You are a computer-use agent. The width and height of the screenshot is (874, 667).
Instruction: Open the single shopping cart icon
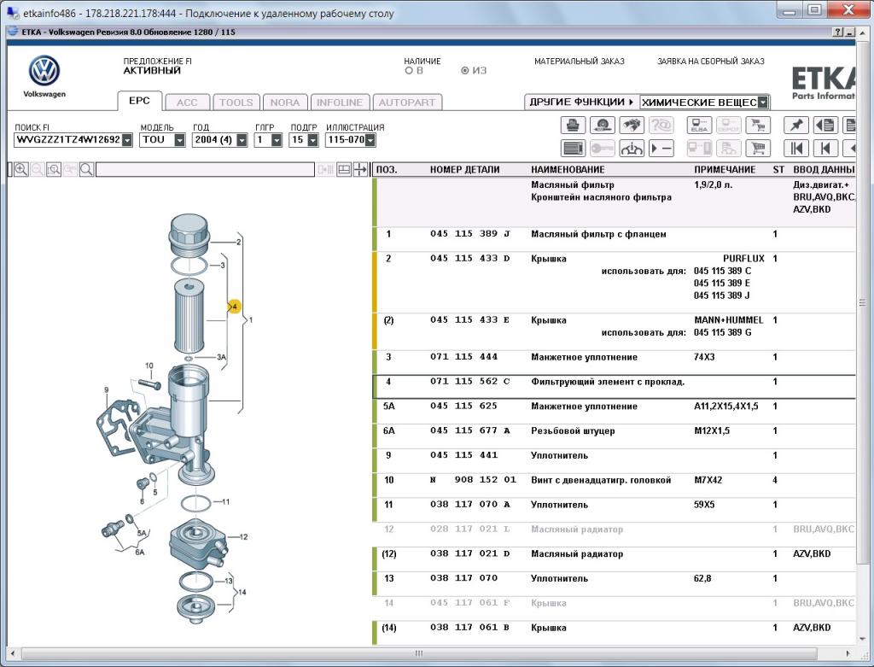pos(758,149)
